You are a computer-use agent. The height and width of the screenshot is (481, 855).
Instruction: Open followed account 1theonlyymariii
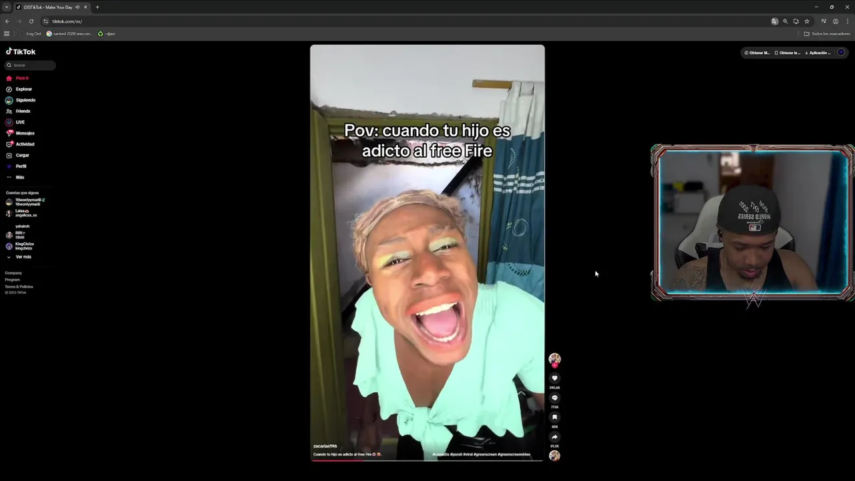25,202
